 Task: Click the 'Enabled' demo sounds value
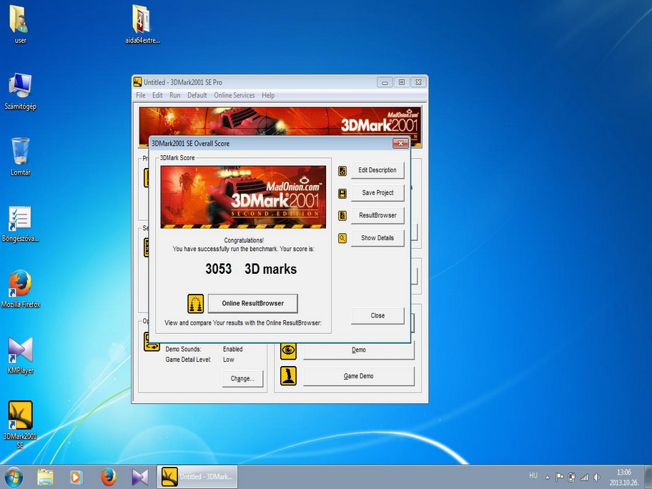(232, 350)
